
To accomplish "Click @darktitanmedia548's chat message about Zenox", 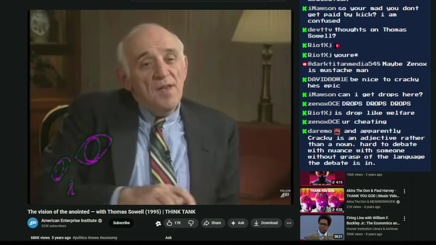I will pos(364,67).
